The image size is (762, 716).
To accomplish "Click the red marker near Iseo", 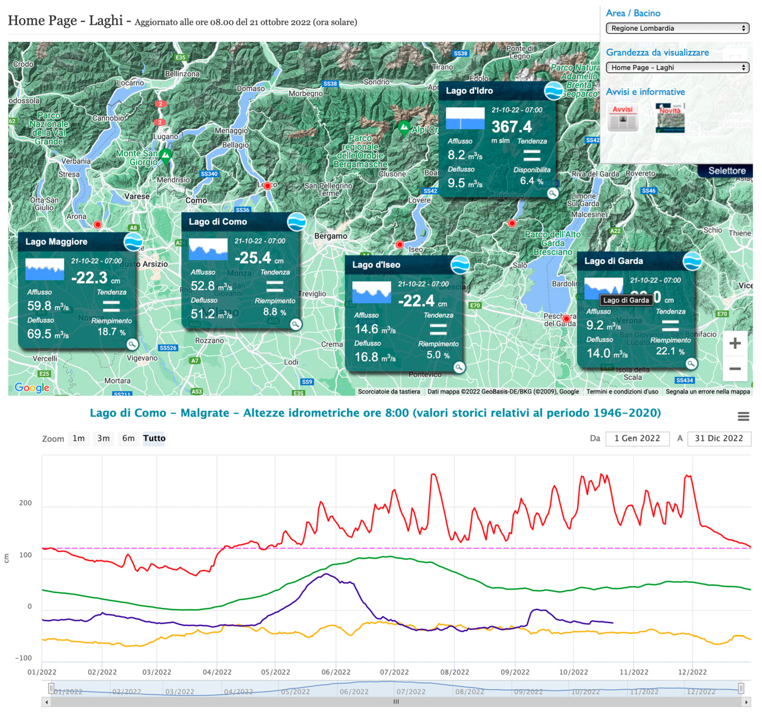I will coord(400,245).
